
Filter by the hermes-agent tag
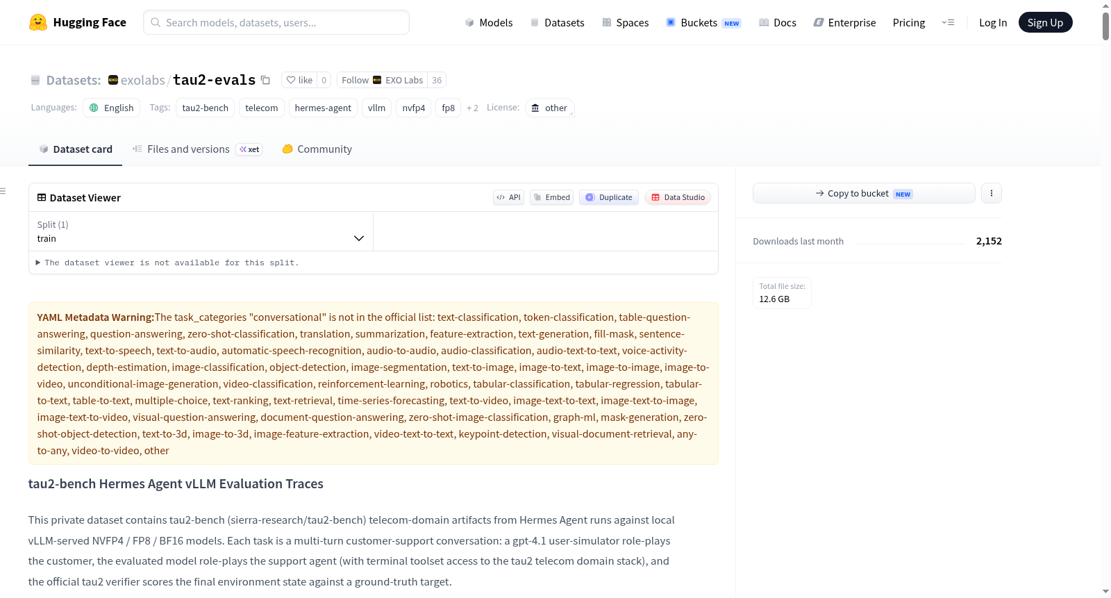[323, 108]
